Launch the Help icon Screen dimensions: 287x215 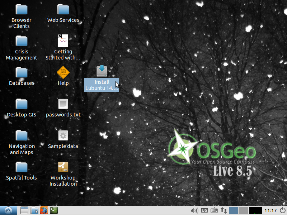click(x=63, y=72)
